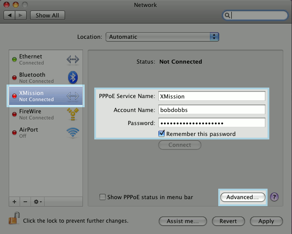Click the AirPort Wi-Fi icon
Screen dimensions: 292x234
tap(72, 132)
